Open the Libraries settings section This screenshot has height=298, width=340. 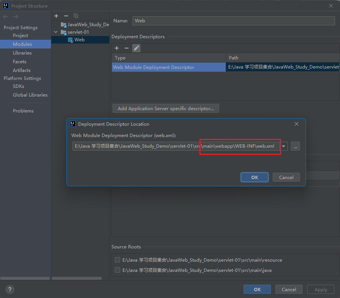(x=22, y=53)
